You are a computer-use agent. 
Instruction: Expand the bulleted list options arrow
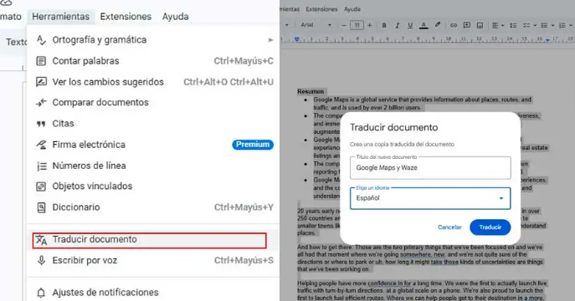pyautogui.click(x=552, y=25)
